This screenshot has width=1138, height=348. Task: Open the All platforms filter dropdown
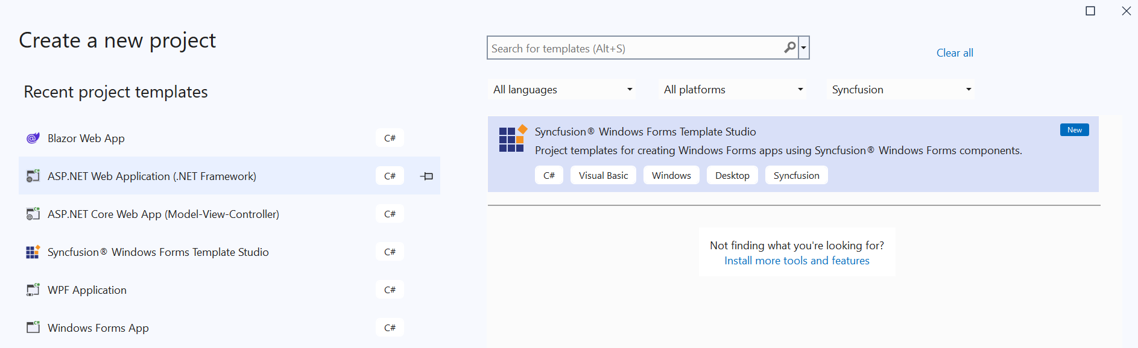(733, 90)
